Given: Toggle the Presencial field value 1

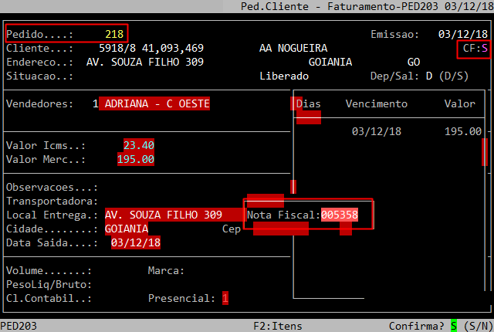Looking at the screenshot, I should [225, 298].
